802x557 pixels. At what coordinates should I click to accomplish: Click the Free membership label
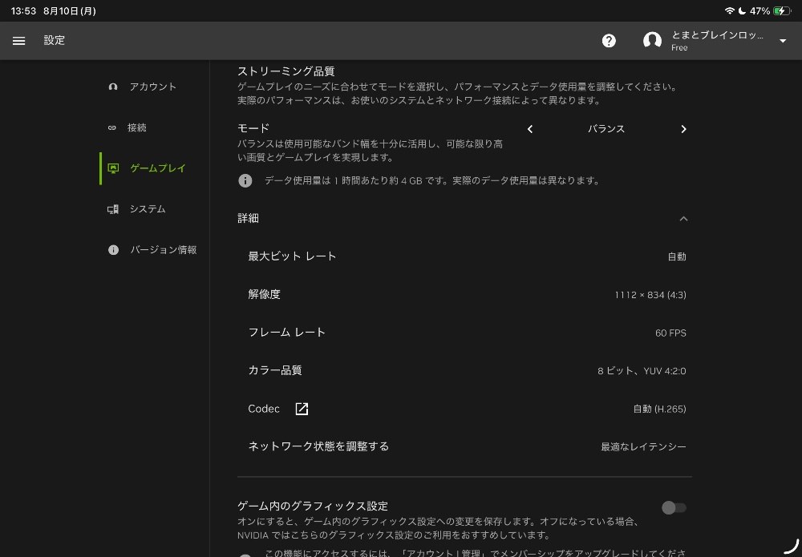(x=679, y=47)
